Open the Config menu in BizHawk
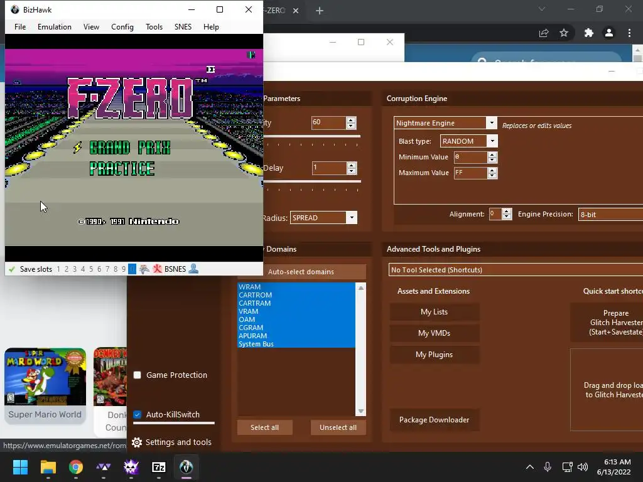The image size is (643, 482). [122, 26]
